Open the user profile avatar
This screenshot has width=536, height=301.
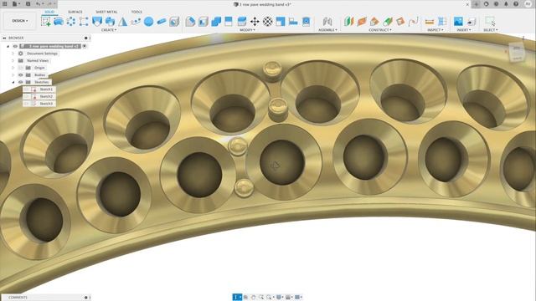click(528, 4)
